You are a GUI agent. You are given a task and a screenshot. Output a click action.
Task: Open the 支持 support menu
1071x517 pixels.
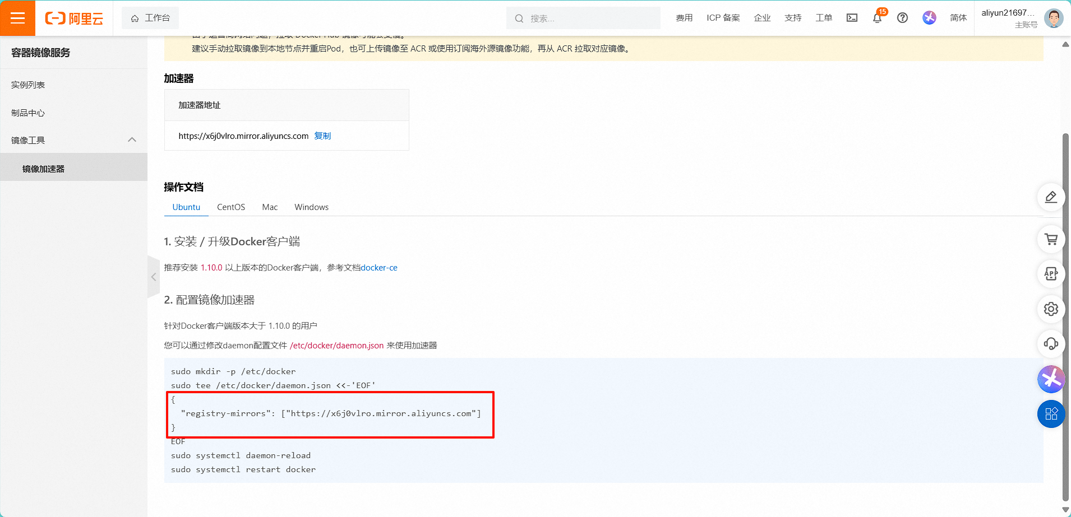pos(793,18)
